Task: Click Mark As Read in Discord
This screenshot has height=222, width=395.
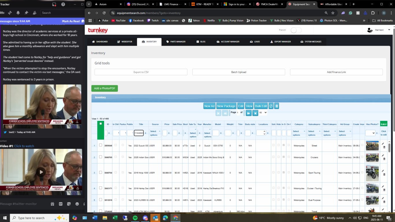Action: pyautogui.click(x=71, y=21)
